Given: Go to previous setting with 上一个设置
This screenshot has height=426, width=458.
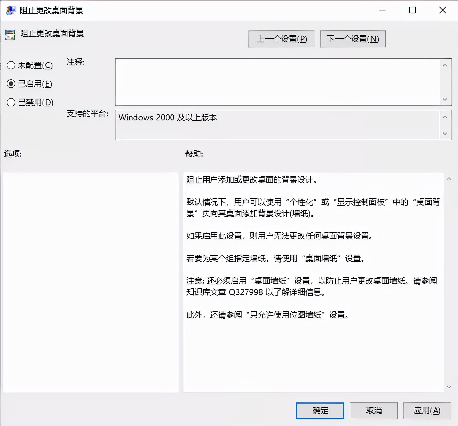Looking at the screenshot, I should (281, 39).
